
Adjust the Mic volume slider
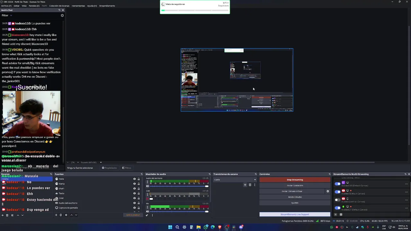179,211
